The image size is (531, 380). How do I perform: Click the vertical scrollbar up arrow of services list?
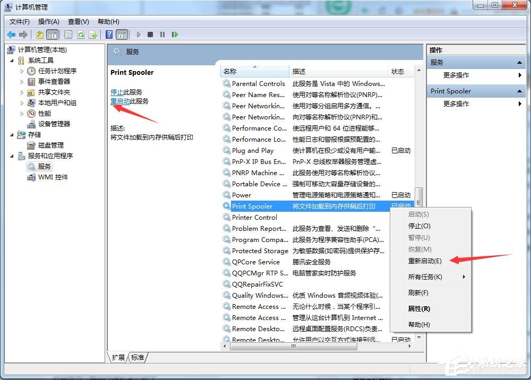[419, 70]
